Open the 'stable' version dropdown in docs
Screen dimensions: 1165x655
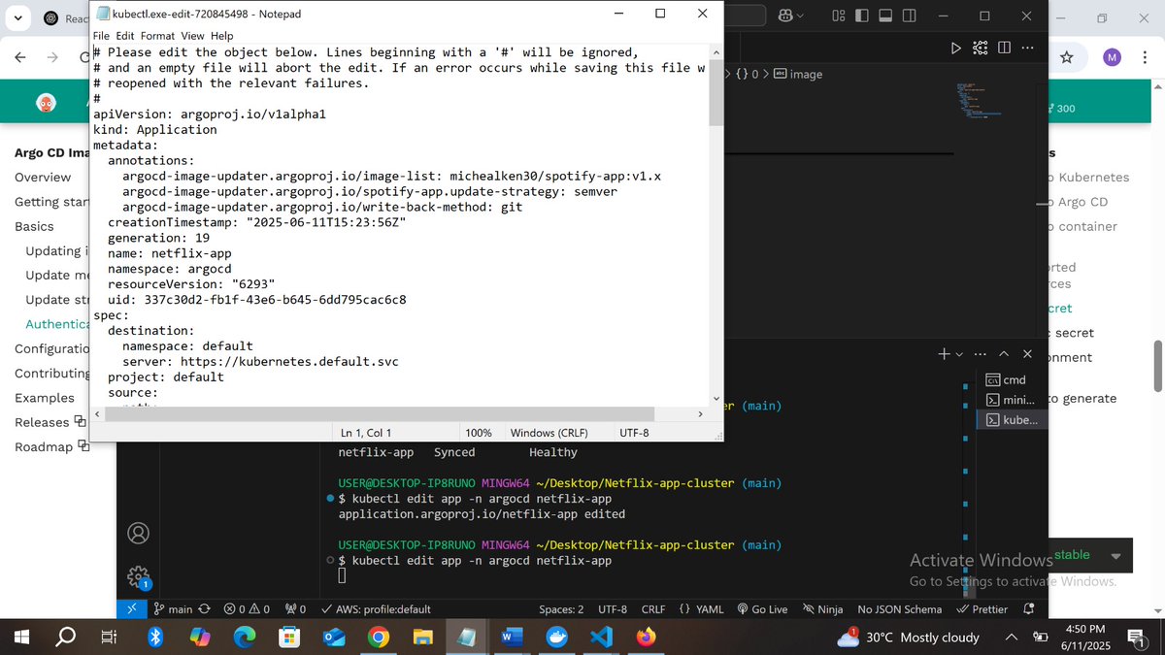pyautogui.click(x=1090, y=555)
